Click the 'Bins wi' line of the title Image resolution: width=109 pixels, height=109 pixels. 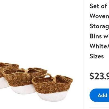pyautogui.click(x=99, y=36)
